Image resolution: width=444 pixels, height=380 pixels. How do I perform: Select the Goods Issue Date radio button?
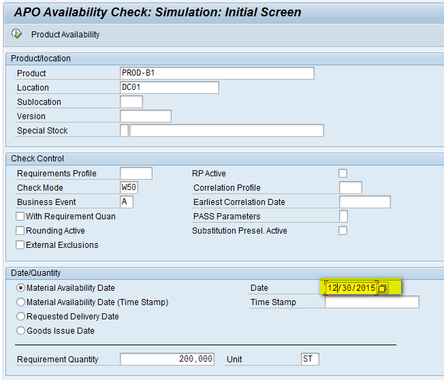click(x=20, y=331)
